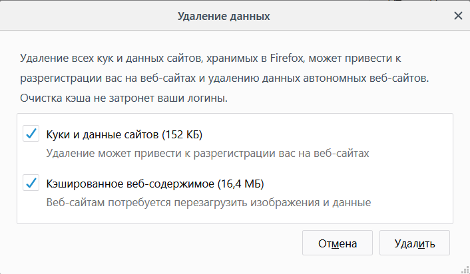Click the blue checkmark beside Кэшированное

(31, 183)
